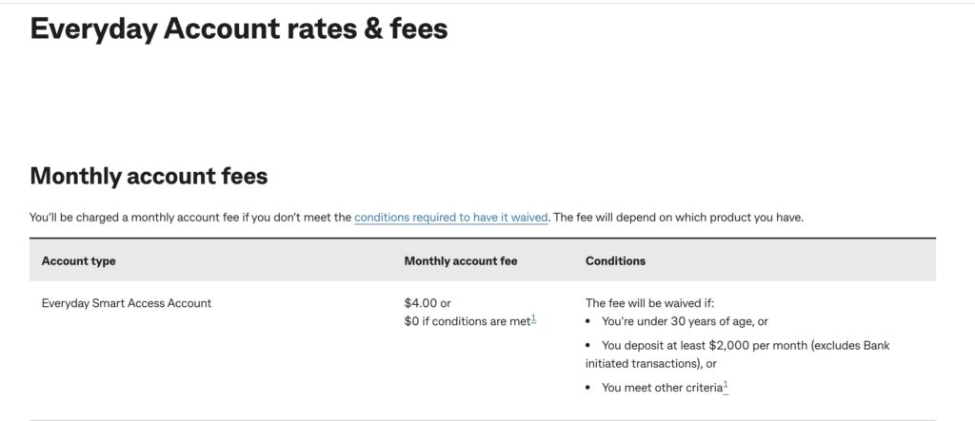
Task: Click the "Account type" column header
Action: [x=79, y=260]
